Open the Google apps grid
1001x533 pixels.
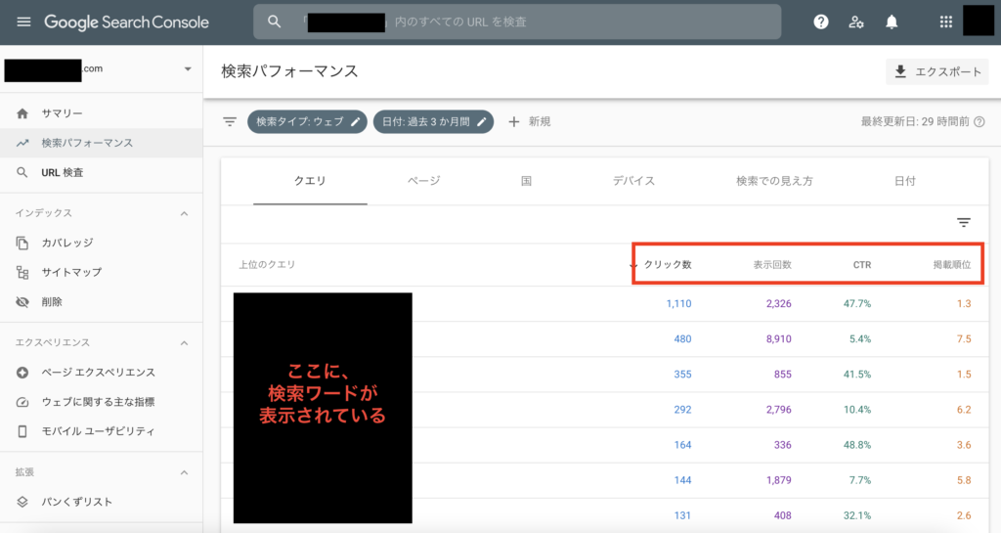[x=946, y=22]
